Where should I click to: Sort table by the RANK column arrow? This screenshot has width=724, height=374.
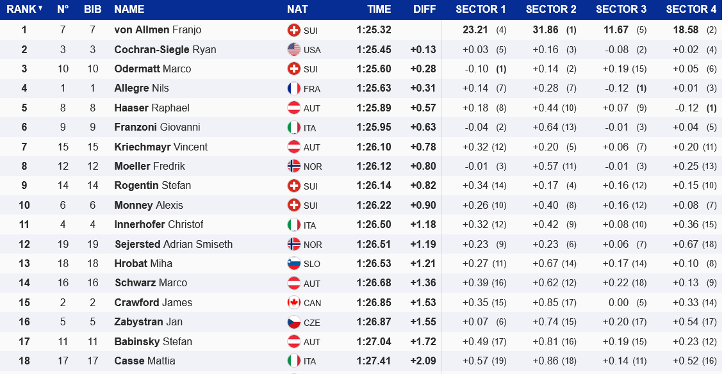pyautogui.click(x=40, y=8)
